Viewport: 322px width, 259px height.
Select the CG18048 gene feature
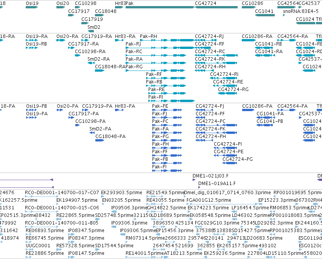[100, 15]
